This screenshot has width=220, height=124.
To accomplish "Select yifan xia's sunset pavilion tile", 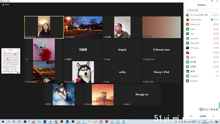I will [103, 95].
